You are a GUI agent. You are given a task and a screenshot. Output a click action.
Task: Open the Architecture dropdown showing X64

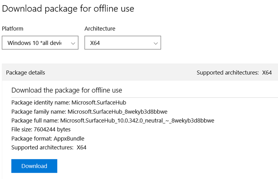123,43
